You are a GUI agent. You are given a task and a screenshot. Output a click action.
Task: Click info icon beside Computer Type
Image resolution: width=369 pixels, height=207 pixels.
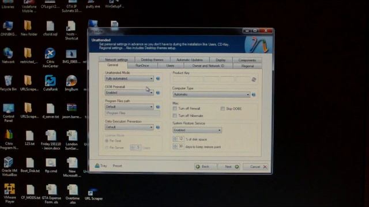tap(254, 94)
